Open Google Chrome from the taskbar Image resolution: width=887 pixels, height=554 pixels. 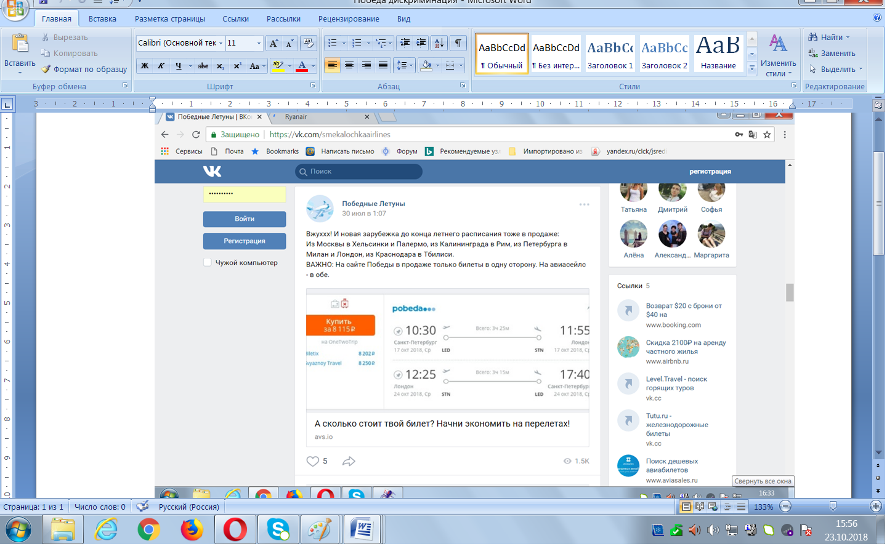coord(148,529)
